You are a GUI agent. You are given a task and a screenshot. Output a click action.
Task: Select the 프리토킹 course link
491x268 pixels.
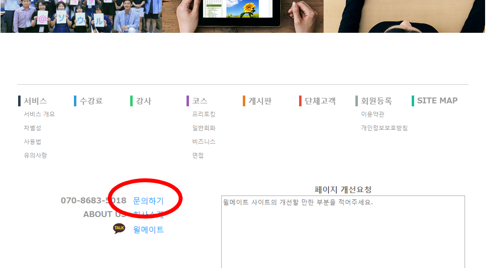click(x=204, y=114)
